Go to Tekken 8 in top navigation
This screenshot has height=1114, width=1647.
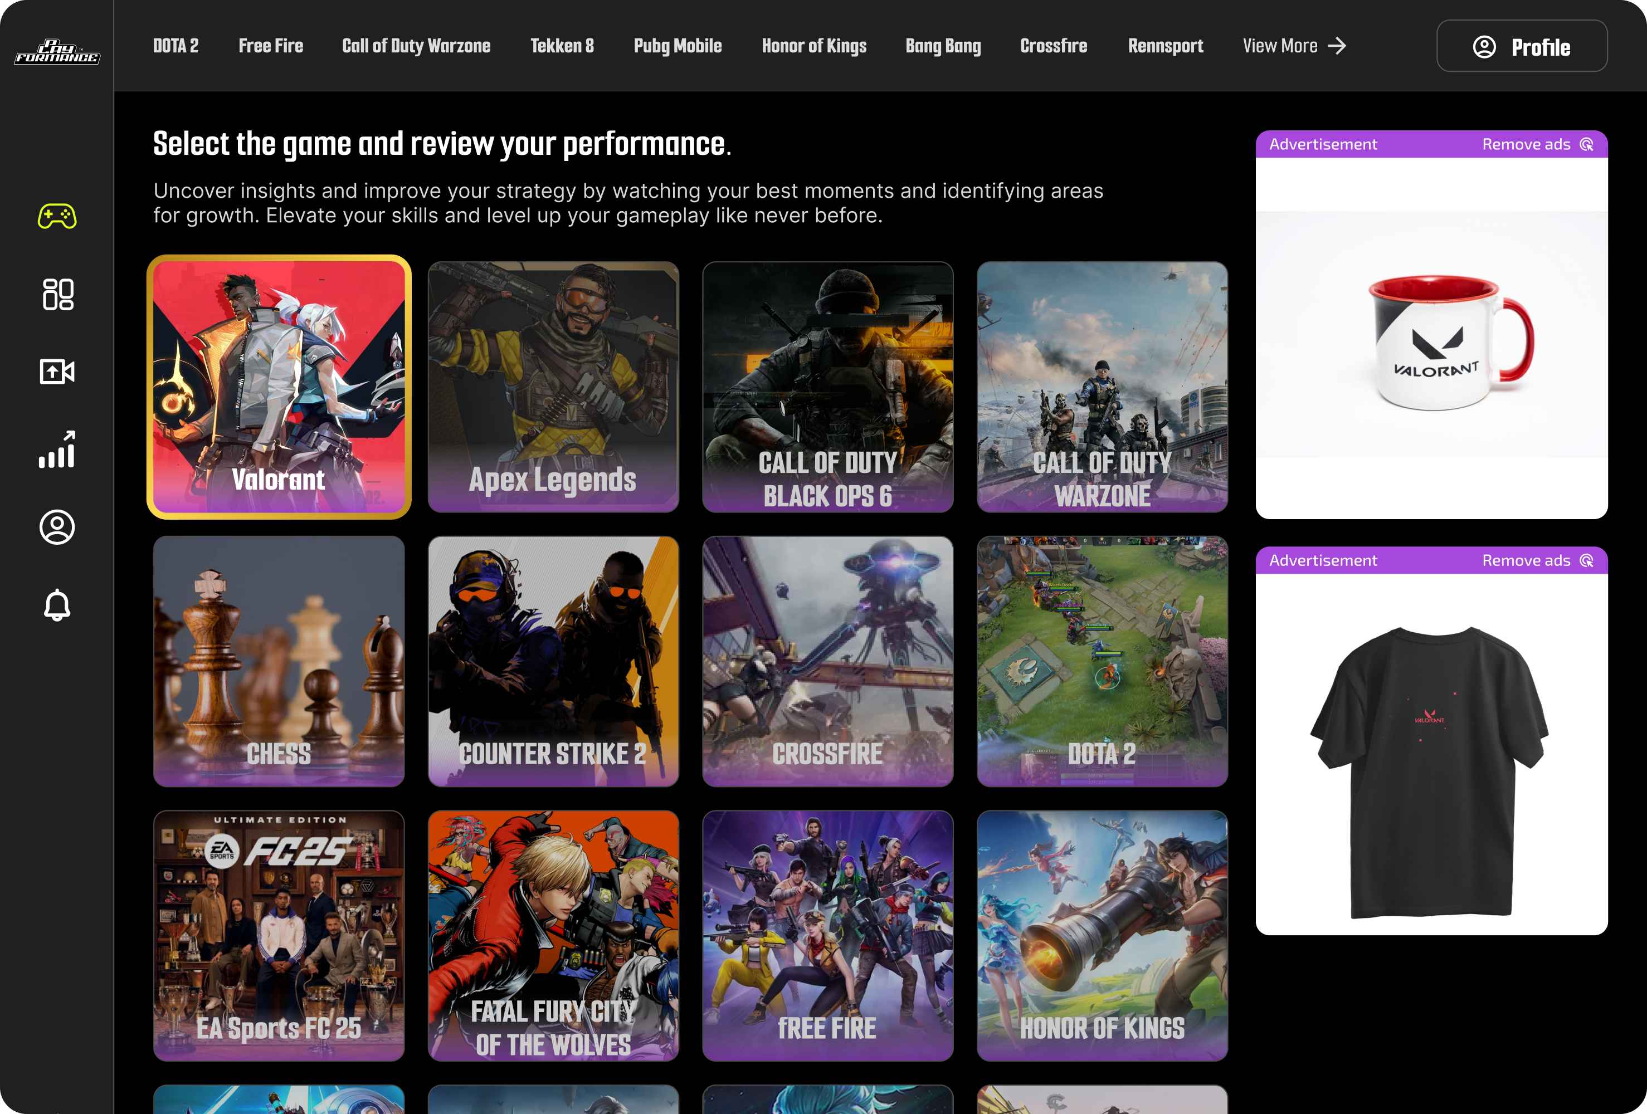coord(562,46)
